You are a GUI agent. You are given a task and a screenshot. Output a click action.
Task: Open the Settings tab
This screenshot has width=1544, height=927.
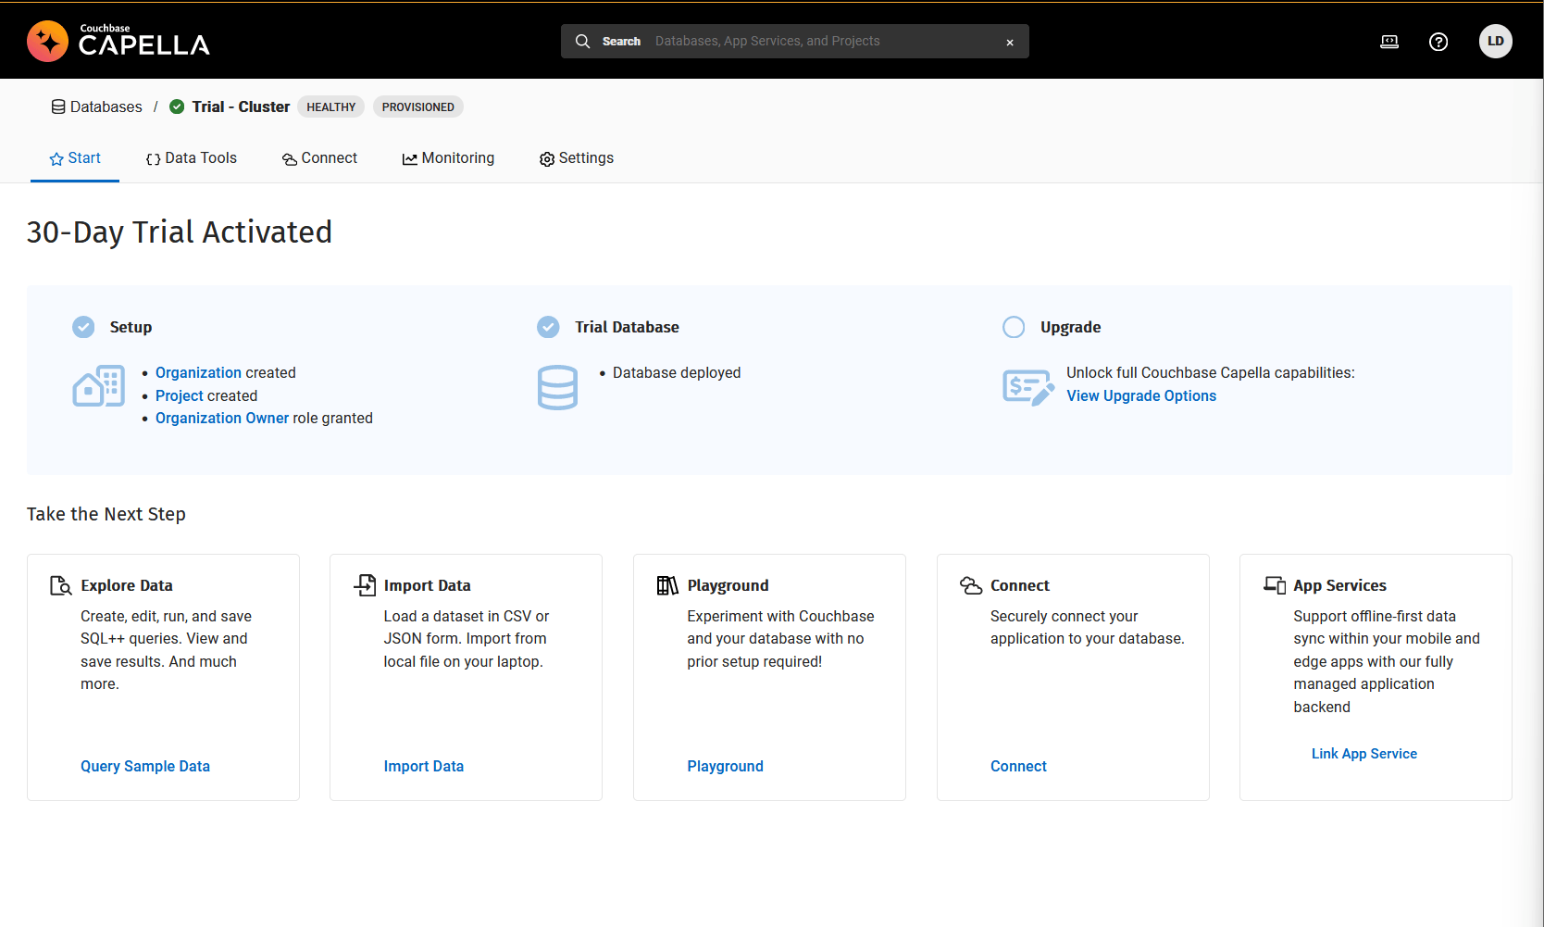pyautogui.click(x=577, y=158)
